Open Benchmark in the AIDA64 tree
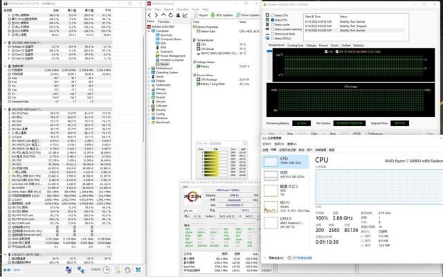This screenshot has width=443, height=277. coord(165,121)
